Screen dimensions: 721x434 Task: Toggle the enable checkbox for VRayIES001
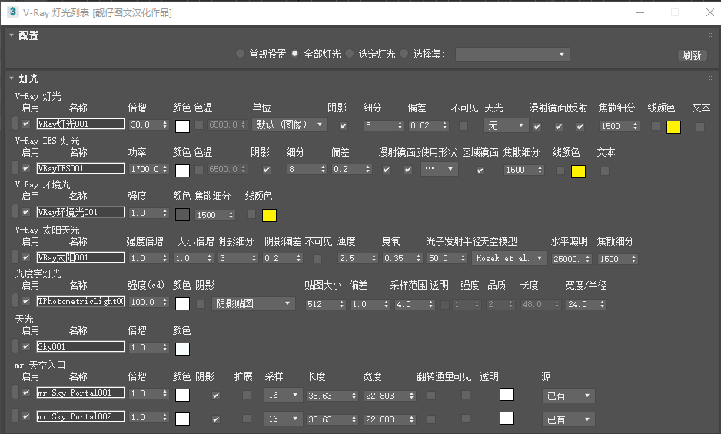tap(26, 168)
